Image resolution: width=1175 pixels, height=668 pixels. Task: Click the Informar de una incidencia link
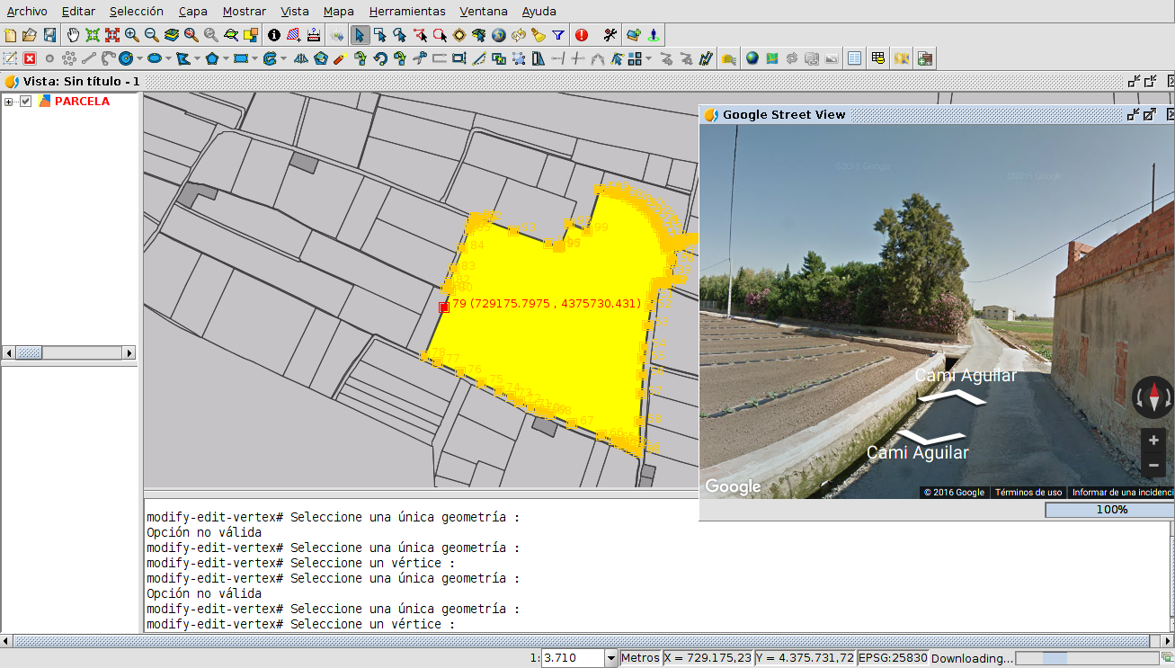(x=1122, y=493)
